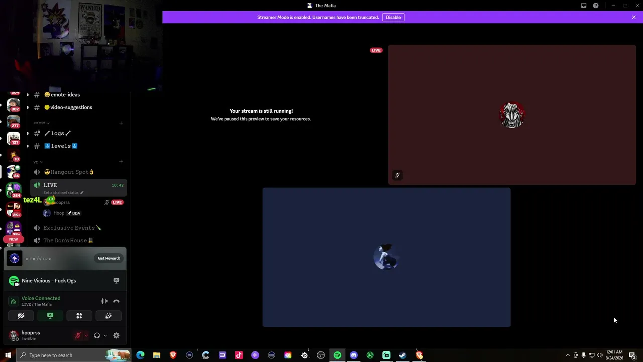Open the levels text channel

tap(78, 146)
